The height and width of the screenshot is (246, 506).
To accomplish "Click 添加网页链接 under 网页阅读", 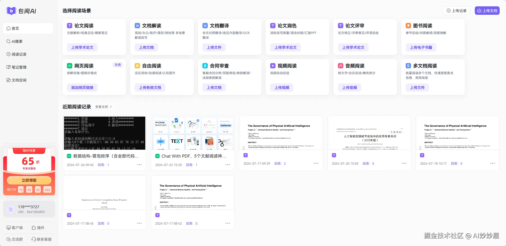I will coord(82,88).
